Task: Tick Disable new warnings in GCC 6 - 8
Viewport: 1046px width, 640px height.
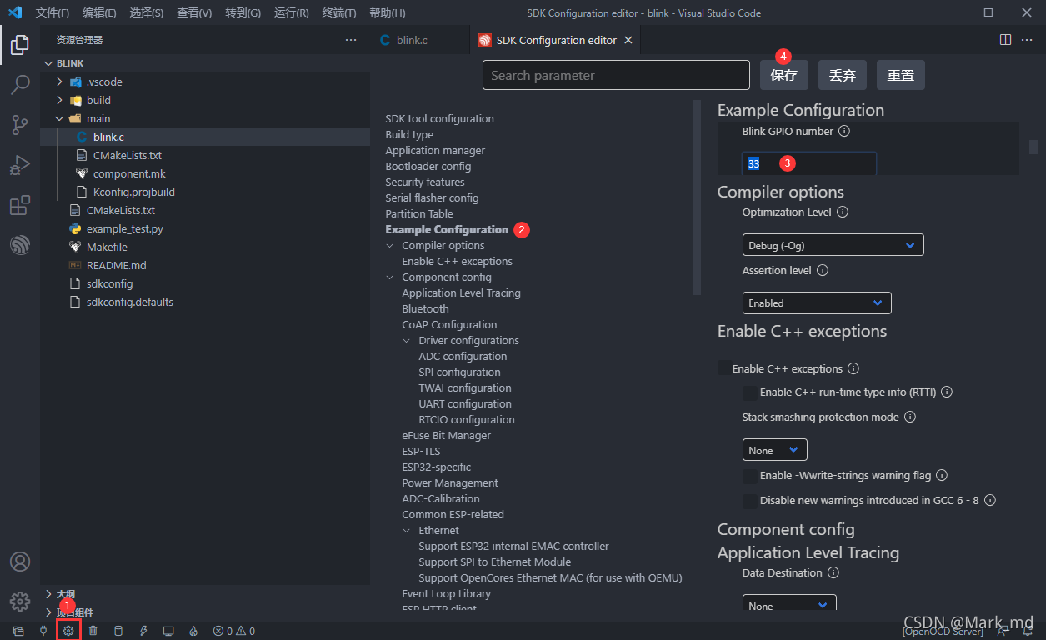Action: [x=750, y=501]
